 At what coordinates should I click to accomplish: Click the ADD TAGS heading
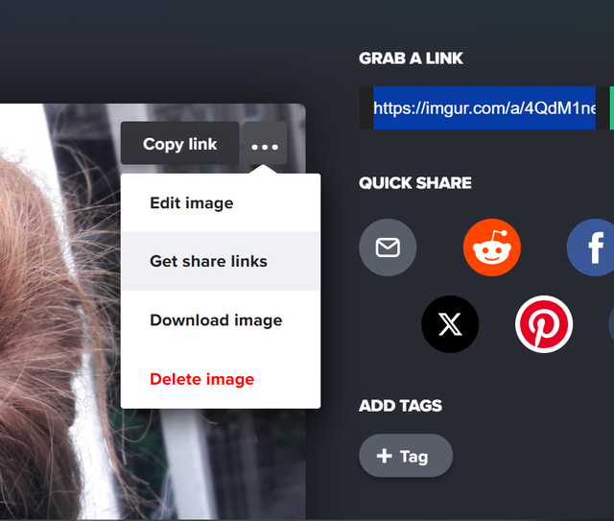[400, 406]
